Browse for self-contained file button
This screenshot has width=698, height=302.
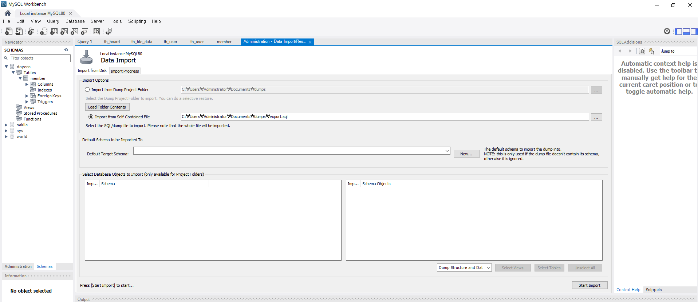pyautogui.click(x=596, y=117)
